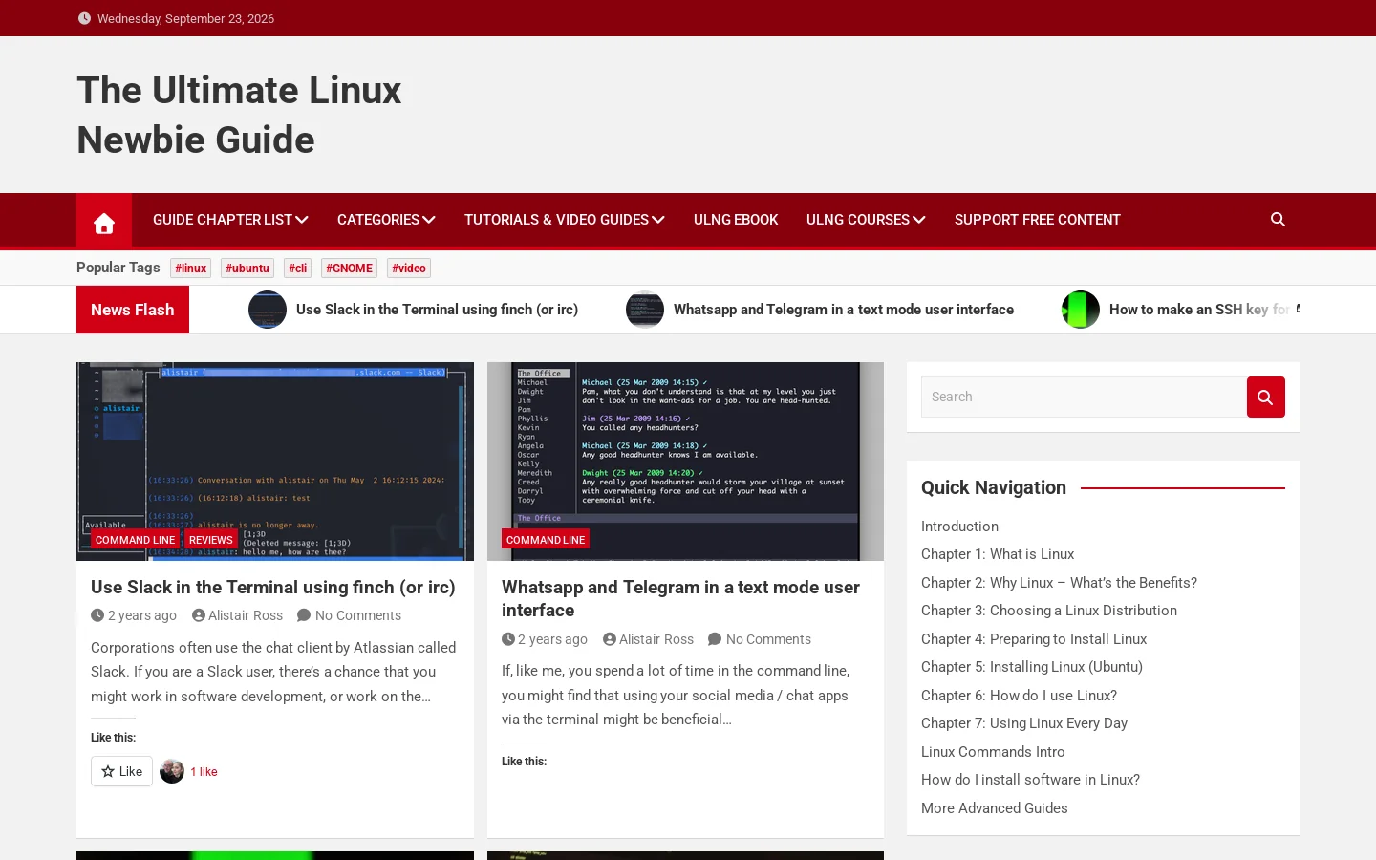Submit sidebar search with red magnifier button
Image resolution: width=1376 pixels, height=860 pixels.
tap(1265, 397)
